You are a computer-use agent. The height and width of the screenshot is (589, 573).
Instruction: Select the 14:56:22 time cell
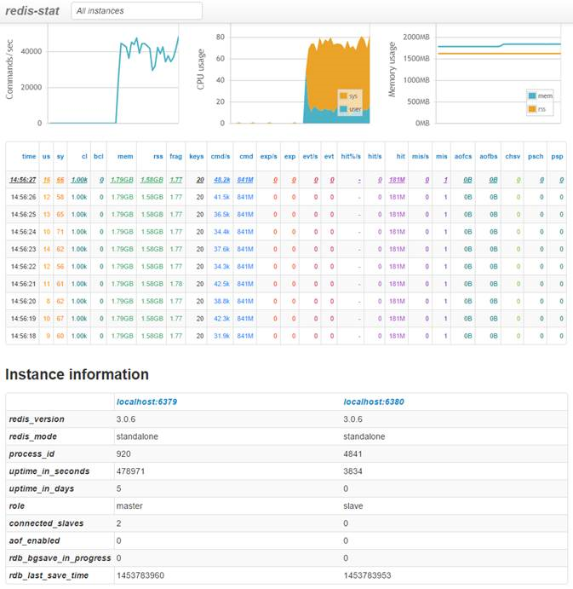point(23,266)
